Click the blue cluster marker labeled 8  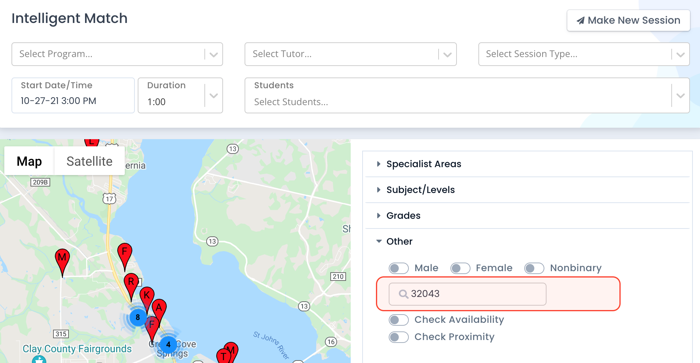pos(138,317)
